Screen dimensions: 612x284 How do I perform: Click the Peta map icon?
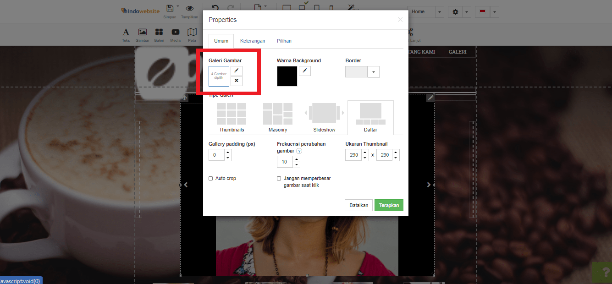pos(192,35)
